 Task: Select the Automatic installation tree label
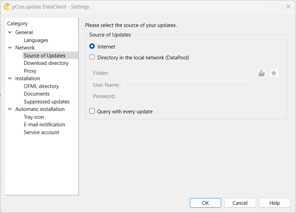(40, 109)
